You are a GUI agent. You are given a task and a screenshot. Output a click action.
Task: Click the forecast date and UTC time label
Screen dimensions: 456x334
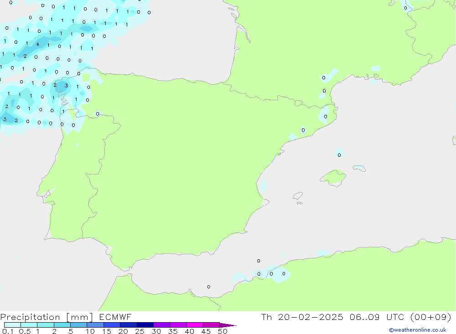356,317
